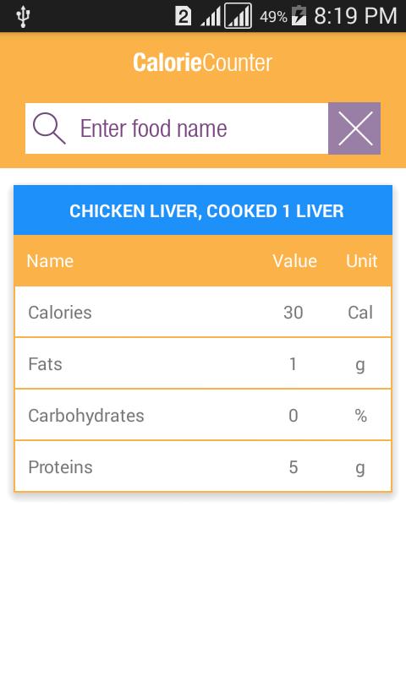Focus the Enter food name field
The image size is (406, 676).
pos(177,128)
